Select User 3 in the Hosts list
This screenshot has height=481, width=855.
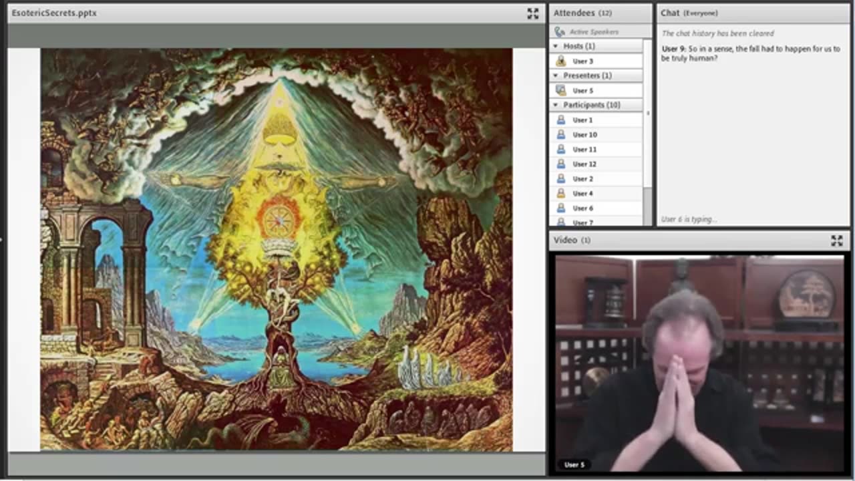(596, 61)
